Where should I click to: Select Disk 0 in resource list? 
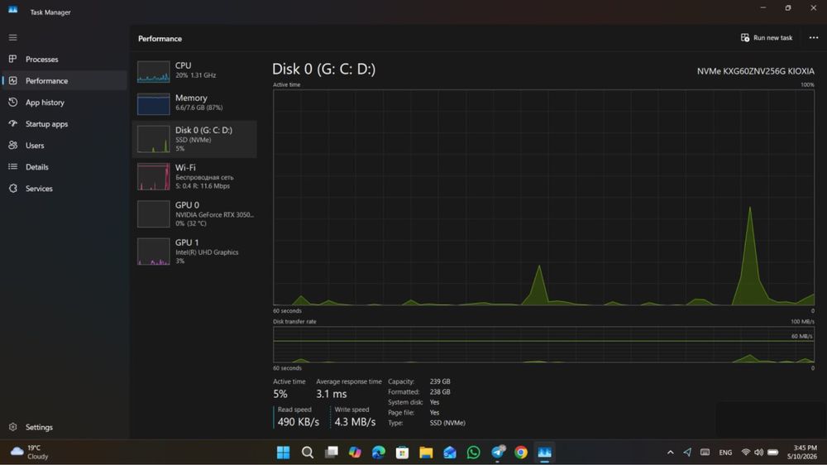tap(194, 139)
